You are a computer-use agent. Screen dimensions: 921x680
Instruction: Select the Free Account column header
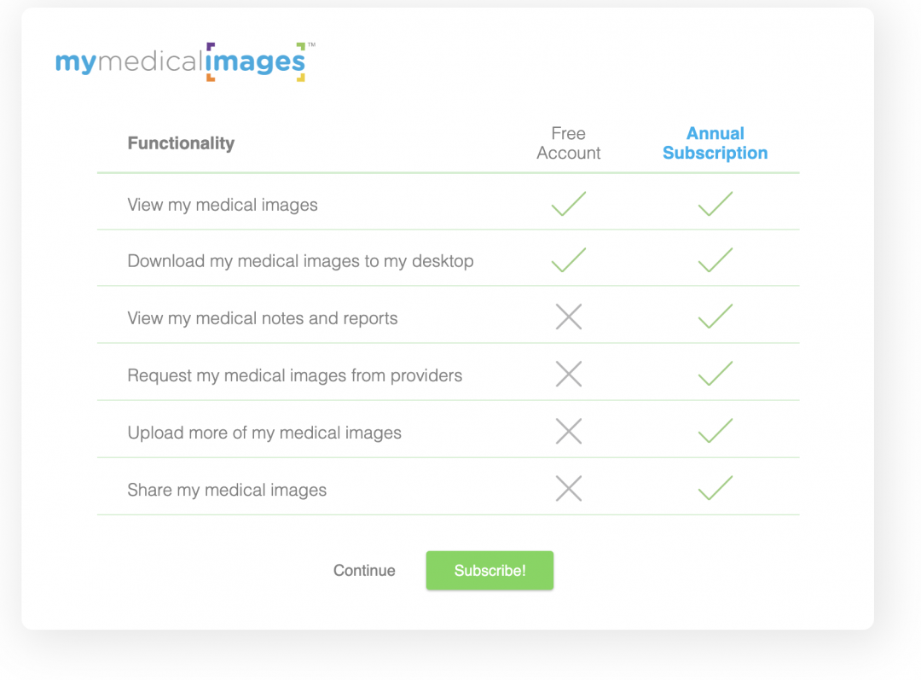point(568,142)
